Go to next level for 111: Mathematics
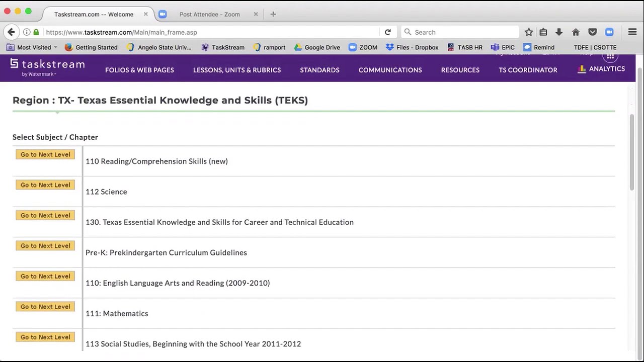644x362 pixels. pos(45,307)
